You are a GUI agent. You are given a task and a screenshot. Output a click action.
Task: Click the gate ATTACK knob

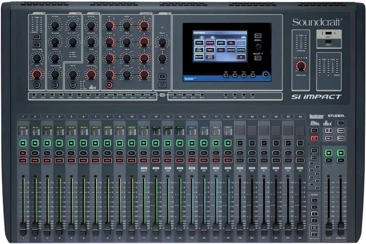tap(55, 25)
